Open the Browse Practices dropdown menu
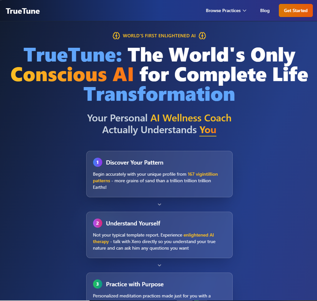 [x=226, y=11]
